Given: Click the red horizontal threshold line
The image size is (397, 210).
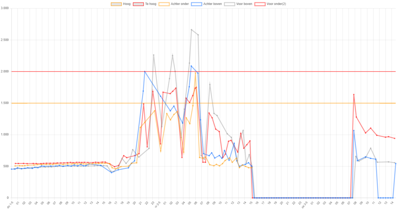Looking at the screenshot, I should (x=78, y=71).
